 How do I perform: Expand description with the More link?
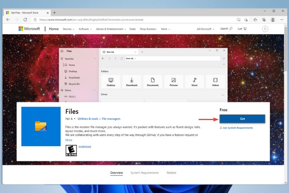(69, 140)
